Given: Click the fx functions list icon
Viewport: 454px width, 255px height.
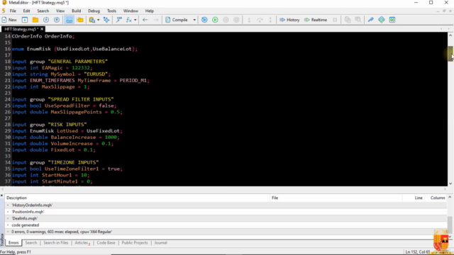Looking at the screenshot, I should click(129, 20).
